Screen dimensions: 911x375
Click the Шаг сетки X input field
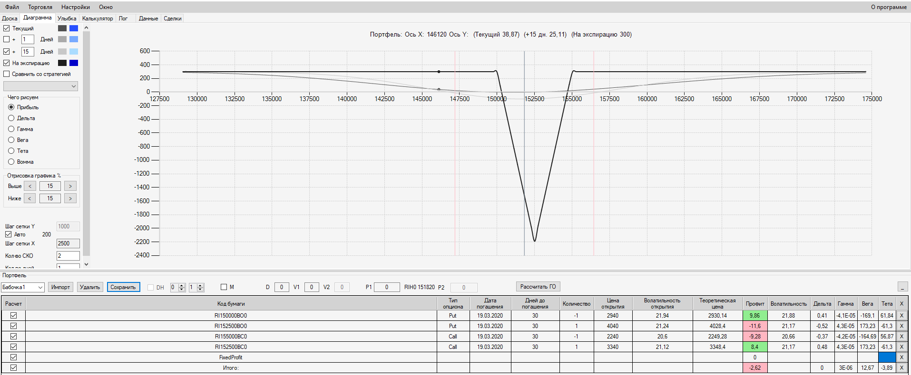point(68,244)
